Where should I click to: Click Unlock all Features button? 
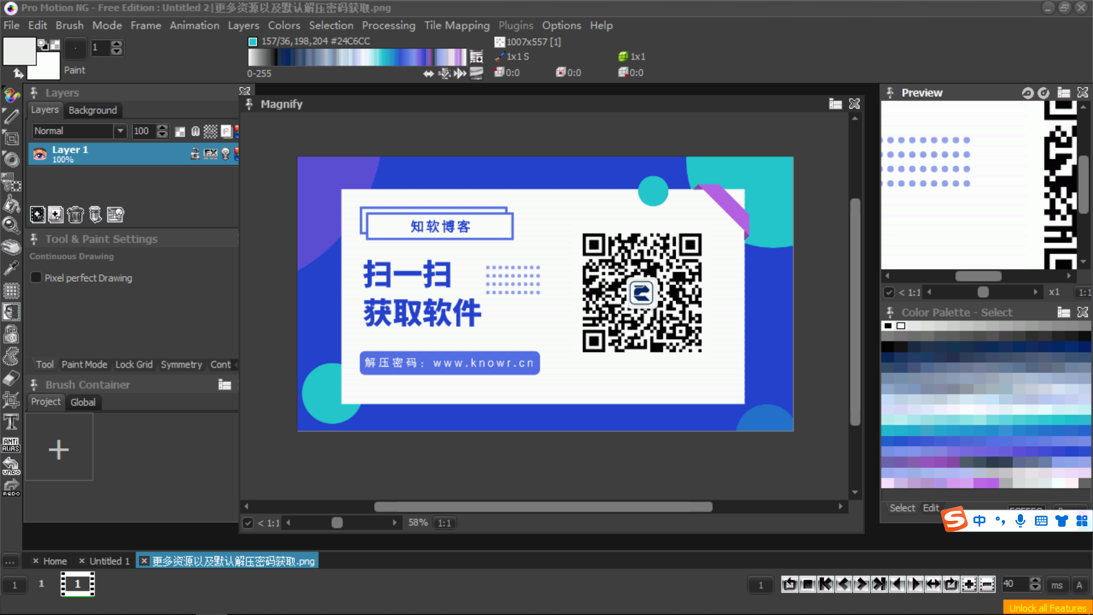[x=1047, y=608]
